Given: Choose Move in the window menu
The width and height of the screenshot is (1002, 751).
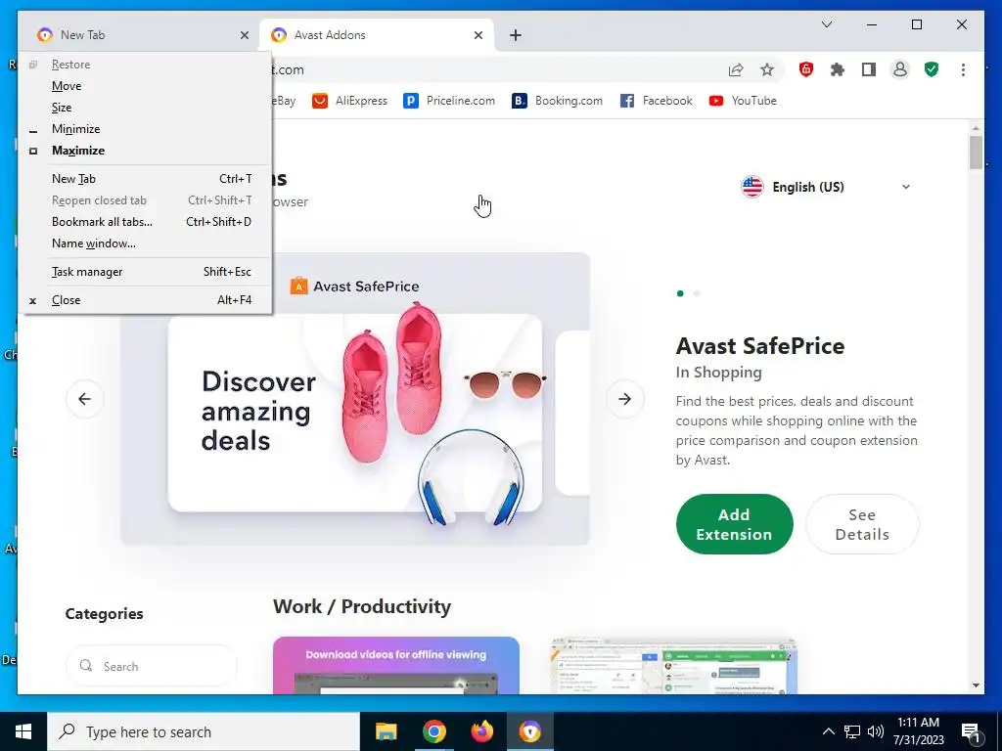Looking at the screenshot, I should [146, 86].
